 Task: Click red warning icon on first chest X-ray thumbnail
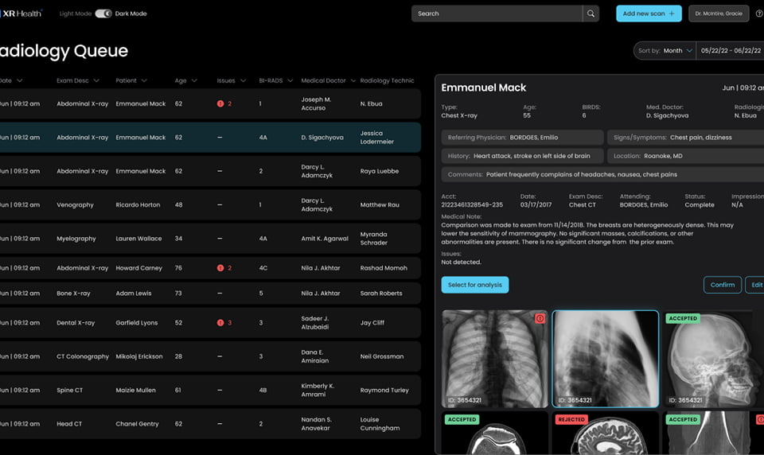point(540,319)
